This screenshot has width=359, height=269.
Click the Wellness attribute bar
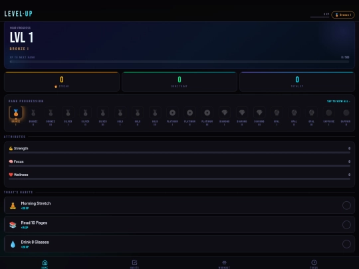pyautogui.click(x=179, y=179)
